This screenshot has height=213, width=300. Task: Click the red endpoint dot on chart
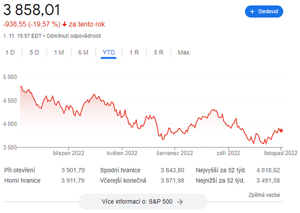281,130
